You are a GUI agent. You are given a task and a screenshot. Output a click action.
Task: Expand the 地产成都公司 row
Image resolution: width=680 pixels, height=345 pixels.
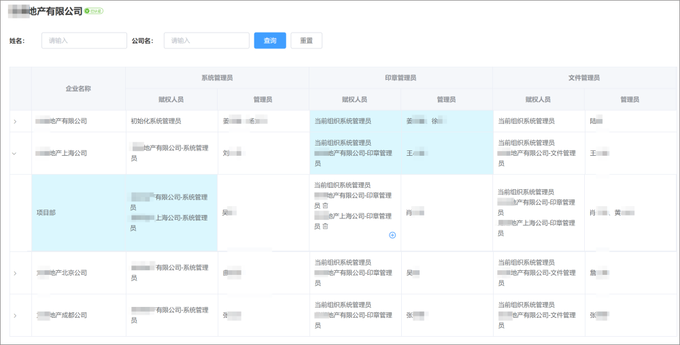[15, 316]
